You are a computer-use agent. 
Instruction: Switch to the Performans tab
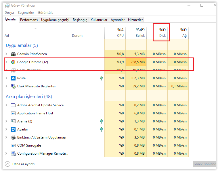tap(29, 20)
